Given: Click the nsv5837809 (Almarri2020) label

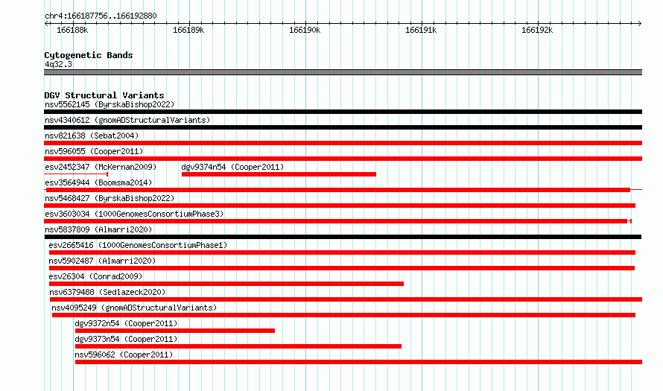Looking at the screenshot, I should coord(98,229).
